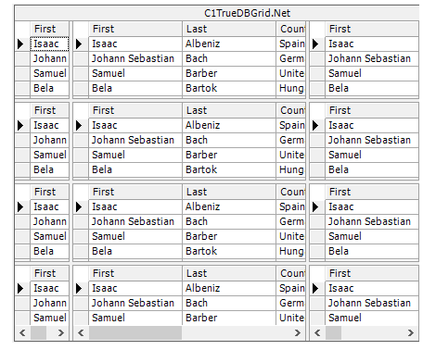Click the First column header in the top right grid
Viewport: 423px width, 350px height.
(x=372, y=29)
